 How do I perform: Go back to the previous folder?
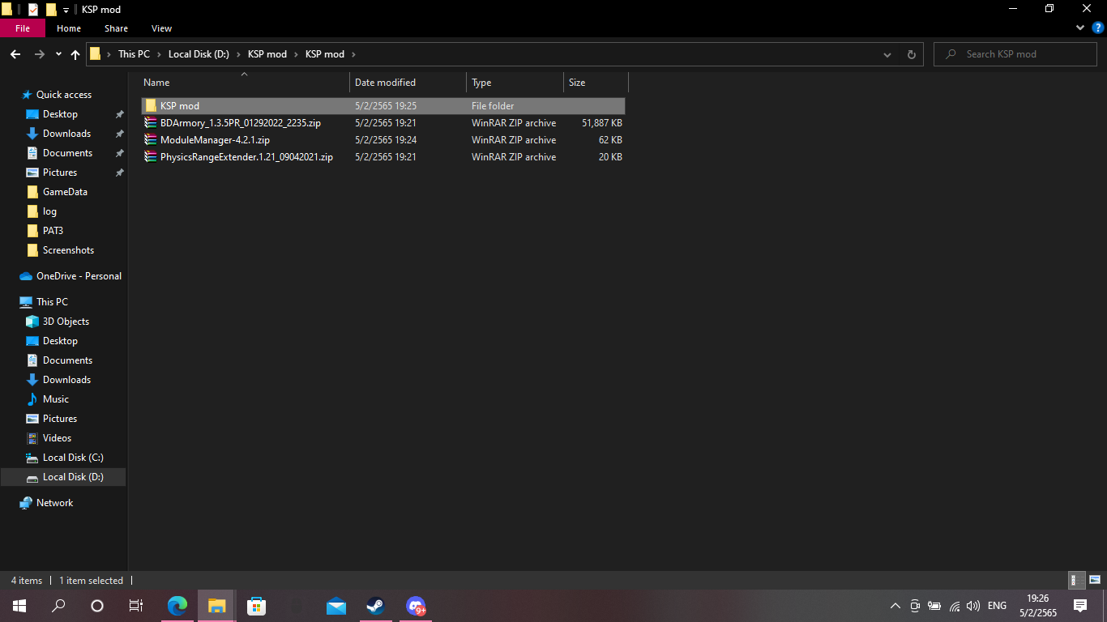pyautogui.click(x=15, y=54)
